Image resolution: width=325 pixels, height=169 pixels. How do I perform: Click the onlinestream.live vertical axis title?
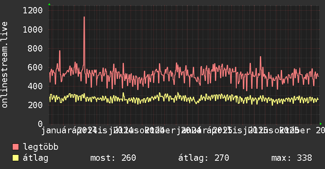pos(5,65)
